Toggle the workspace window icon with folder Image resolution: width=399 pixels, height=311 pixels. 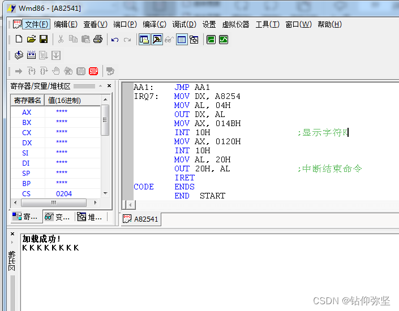pyautogui.click(x=144, y=40)
